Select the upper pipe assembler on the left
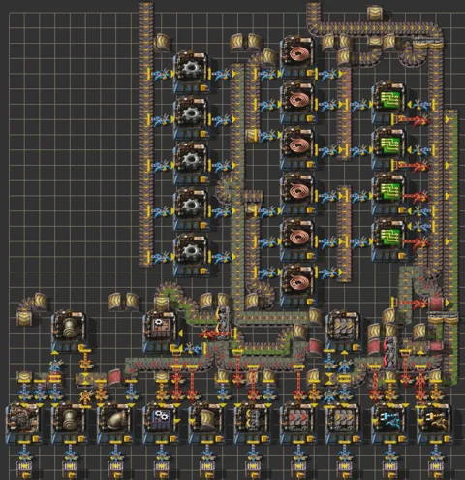The image size is (465, 480). tap(69, 331)
